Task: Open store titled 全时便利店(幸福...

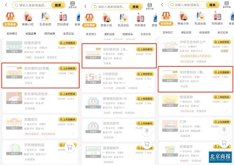Action: coord(37,68)
